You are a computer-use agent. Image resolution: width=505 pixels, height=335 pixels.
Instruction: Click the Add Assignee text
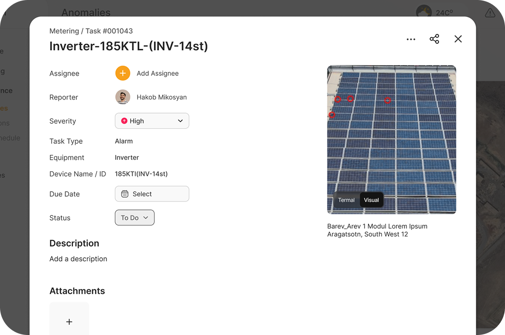(x=158, y=74)
